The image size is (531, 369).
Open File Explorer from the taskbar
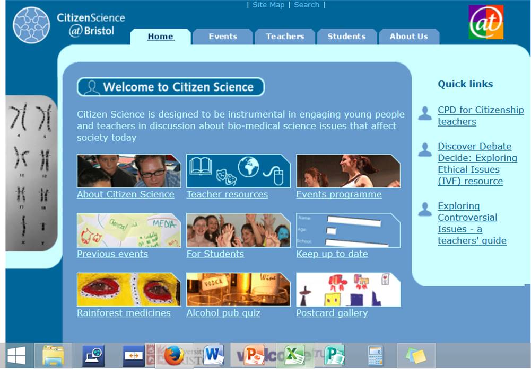[x=53, y=355]
